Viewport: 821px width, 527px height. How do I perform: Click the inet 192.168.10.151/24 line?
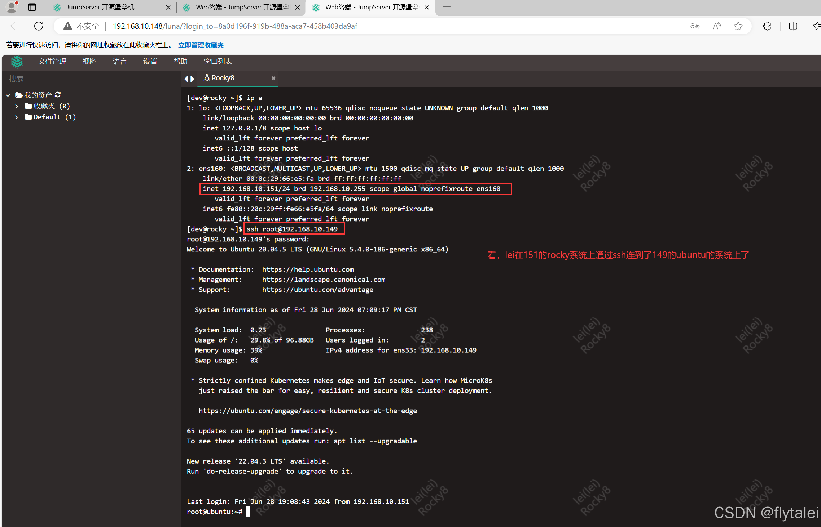tap(352, 189)
